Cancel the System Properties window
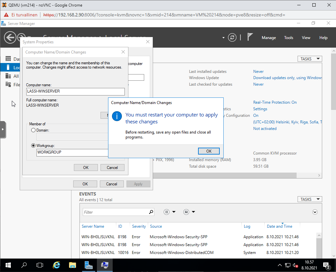 [112, 184]
